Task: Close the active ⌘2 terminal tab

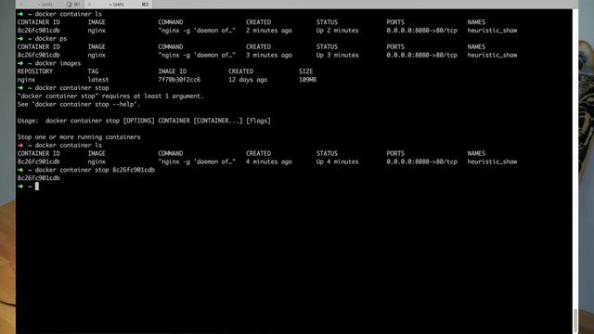Action: point(89,4)
